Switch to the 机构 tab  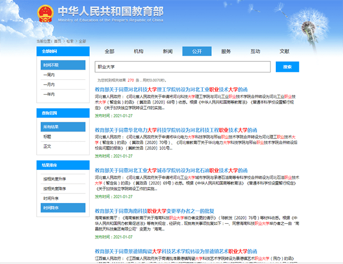coord(139,51)
